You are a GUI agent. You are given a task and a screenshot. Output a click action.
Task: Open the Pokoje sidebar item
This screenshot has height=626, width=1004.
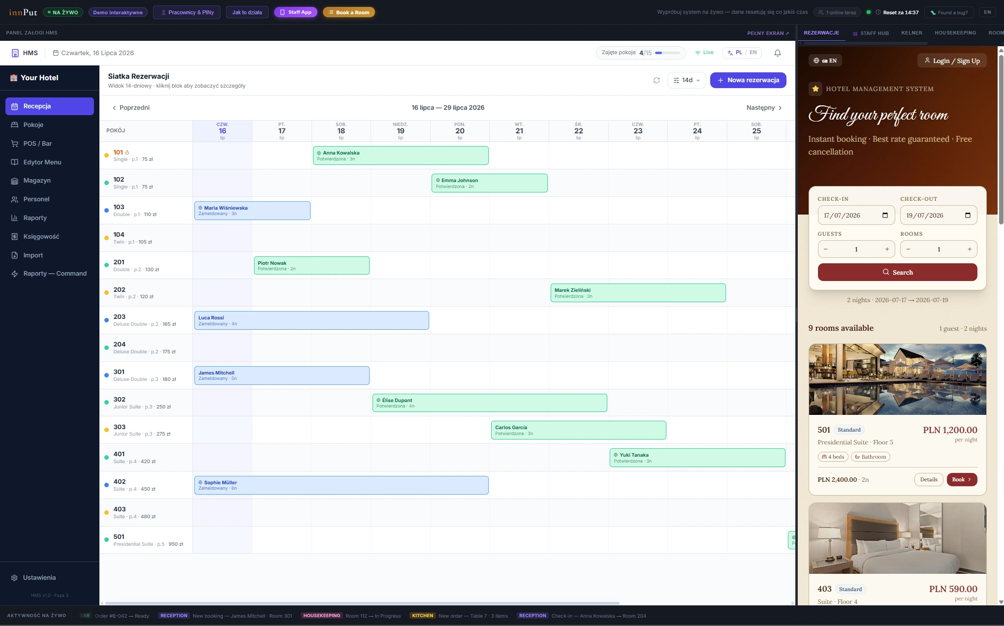(50, 125)
